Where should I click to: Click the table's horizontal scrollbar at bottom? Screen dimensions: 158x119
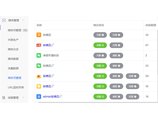98,102
